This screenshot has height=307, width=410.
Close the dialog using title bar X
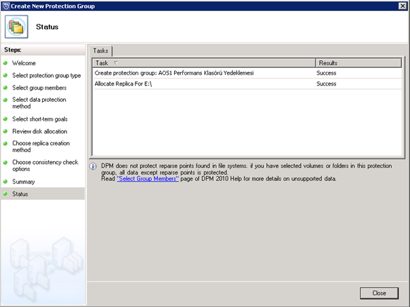[x=403, y=6]
